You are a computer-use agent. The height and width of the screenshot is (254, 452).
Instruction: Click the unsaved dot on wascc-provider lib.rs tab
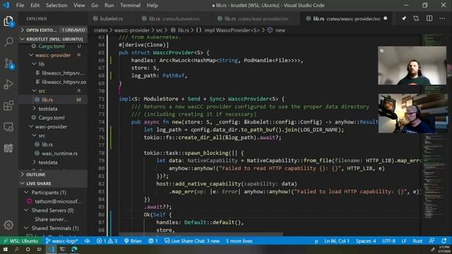pyautogui.click(x=386, y=18)
